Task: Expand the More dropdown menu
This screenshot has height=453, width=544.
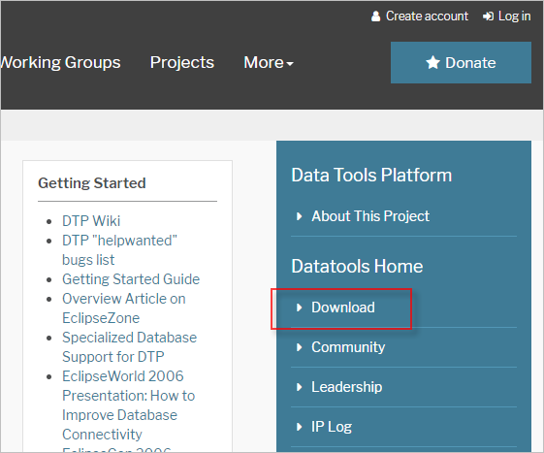Action: pyautogui.click(x=269, y=62)
